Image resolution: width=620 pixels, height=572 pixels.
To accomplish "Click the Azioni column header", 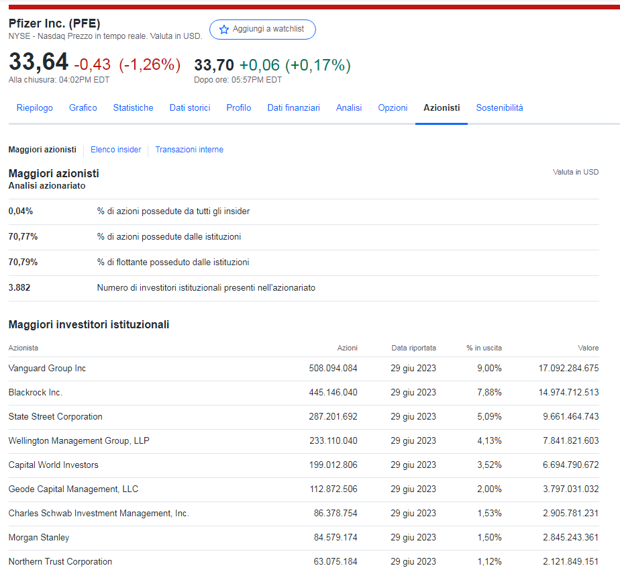I will click(347, 348).
